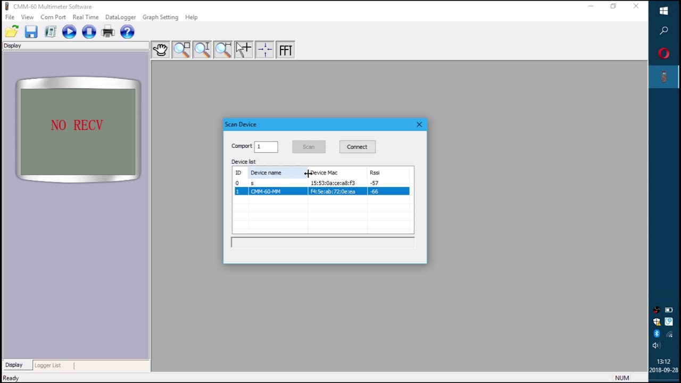
Task: Focus the Comport input field
Action: tap(266, 146)
